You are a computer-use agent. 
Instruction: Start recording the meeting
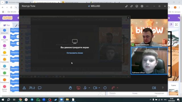pos(105,88)
